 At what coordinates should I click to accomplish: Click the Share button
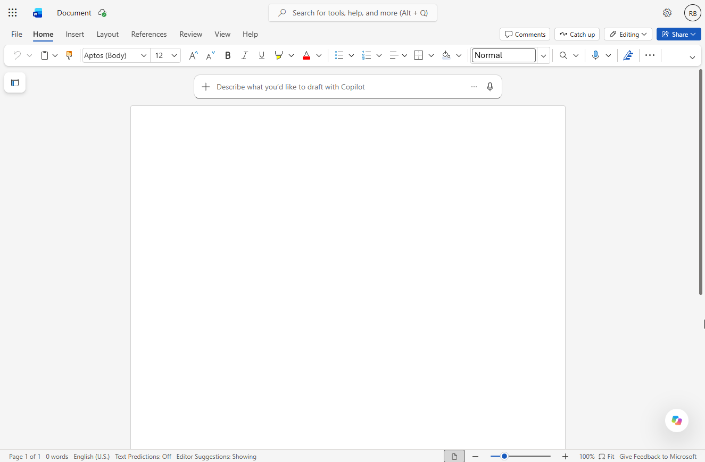point(679,34)
